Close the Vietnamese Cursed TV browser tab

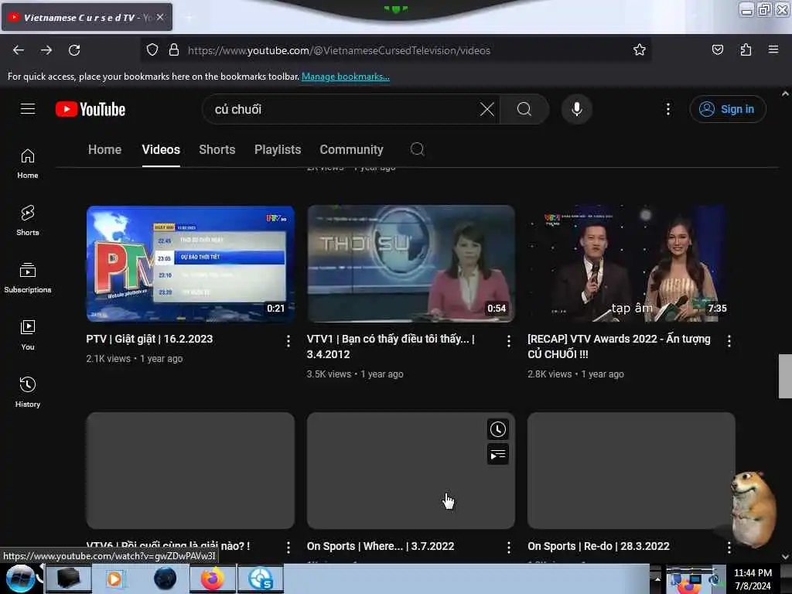click(x=160, y=17)
